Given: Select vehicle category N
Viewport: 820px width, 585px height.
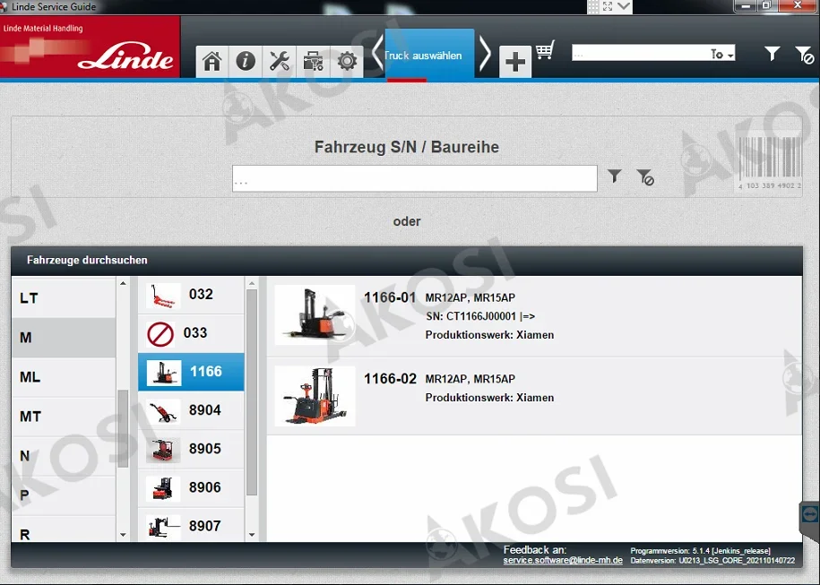Looking at the screenshot, I should (64, 456).
